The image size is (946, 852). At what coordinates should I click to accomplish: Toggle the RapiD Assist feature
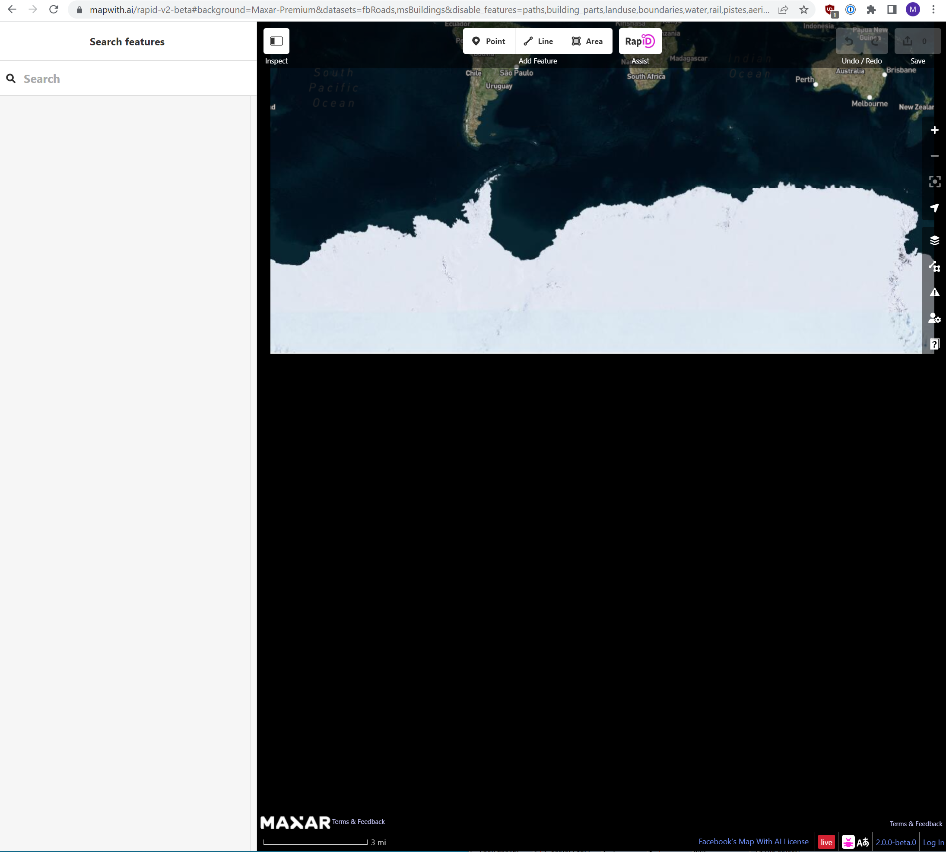(x=640, y=41)
